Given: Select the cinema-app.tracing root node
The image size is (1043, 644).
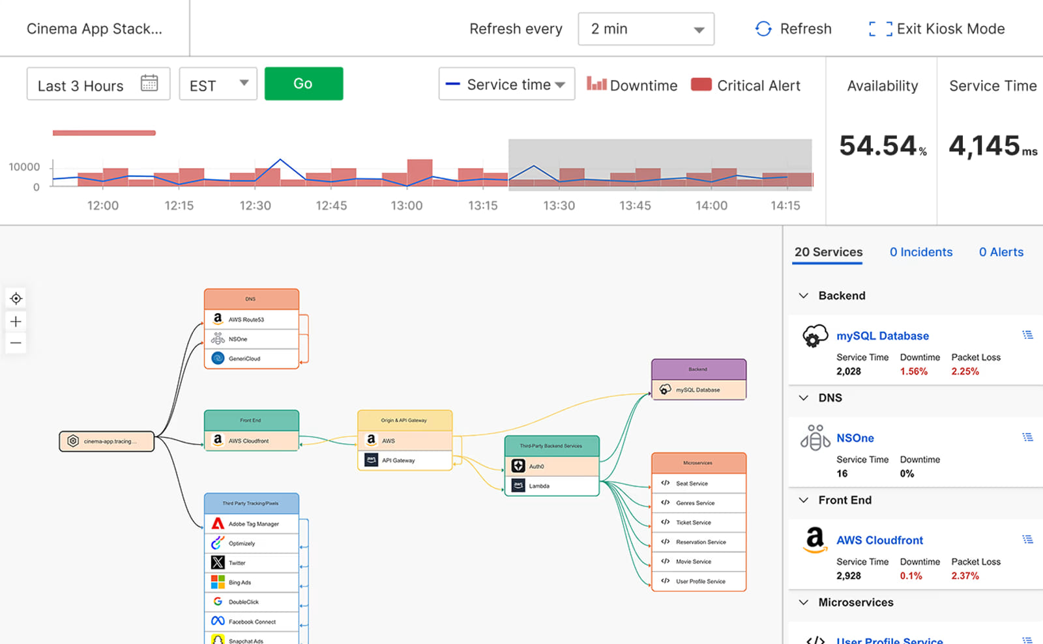Looking at the screenshot, I should (x=107, y=441).
